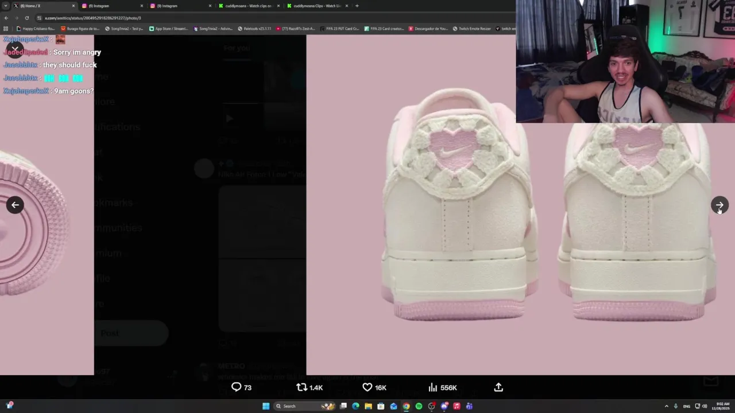Click the taskbar Search box

[x=304, y=406]
